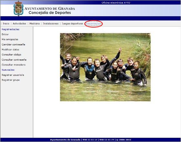Viewport: 181px width, 142px height.
Task: Open the Consultar contraseña link
Action: (14, 60)
